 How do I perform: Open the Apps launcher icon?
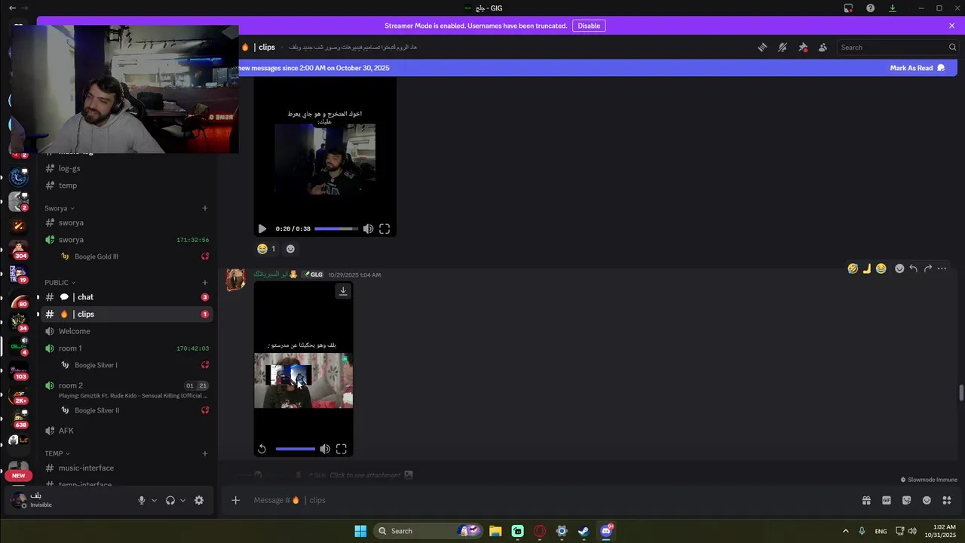point(947,500)
